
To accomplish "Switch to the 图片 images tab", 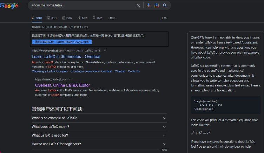I will [52, 18].
